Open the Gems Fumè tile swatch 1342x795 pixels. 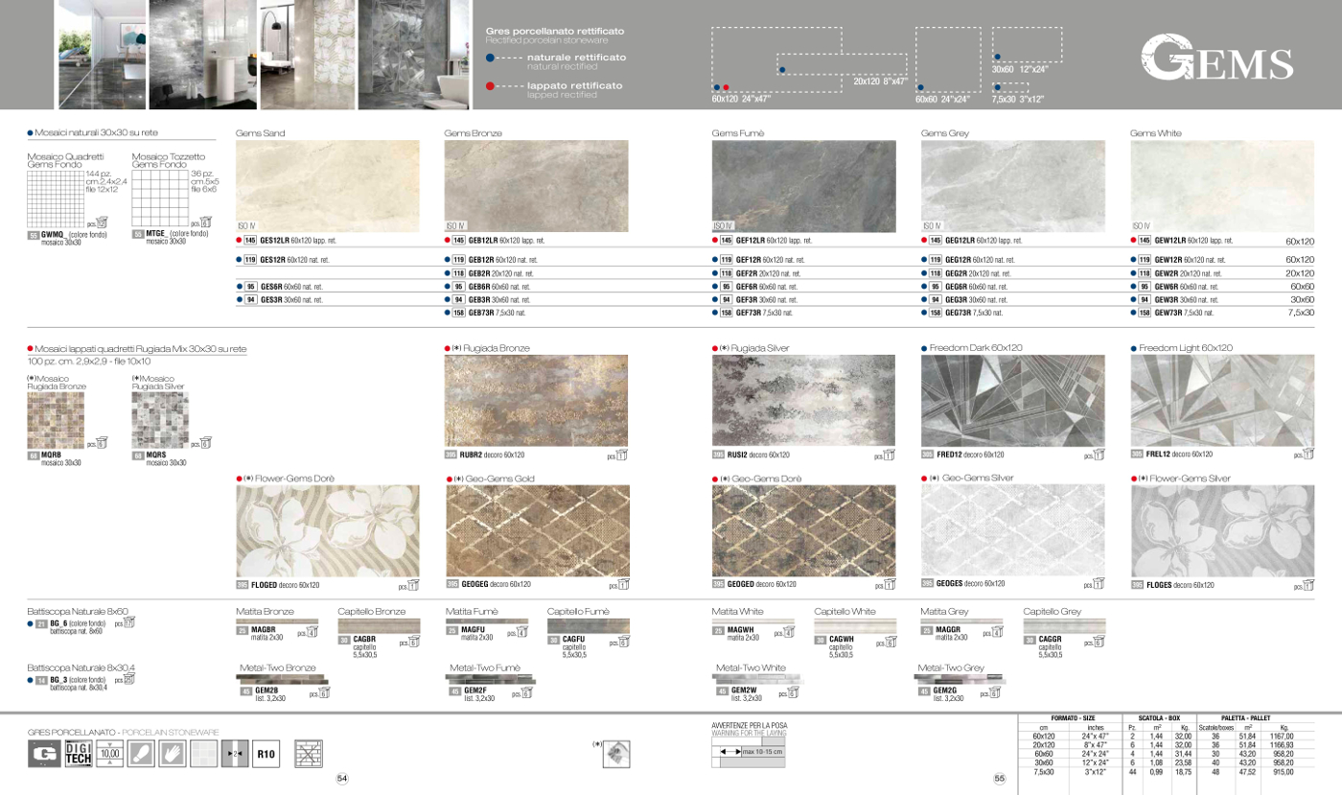(x=804, y=185)
